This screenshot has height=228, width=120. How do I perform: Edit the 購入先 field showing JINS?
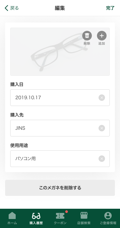tap(60, 128)
